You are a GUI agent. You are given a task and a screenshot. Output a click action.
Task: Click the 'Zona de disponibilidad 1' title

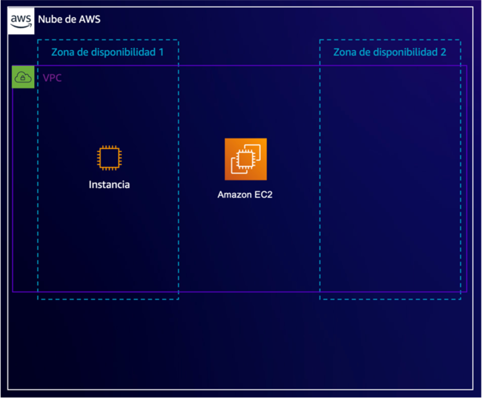107,52
